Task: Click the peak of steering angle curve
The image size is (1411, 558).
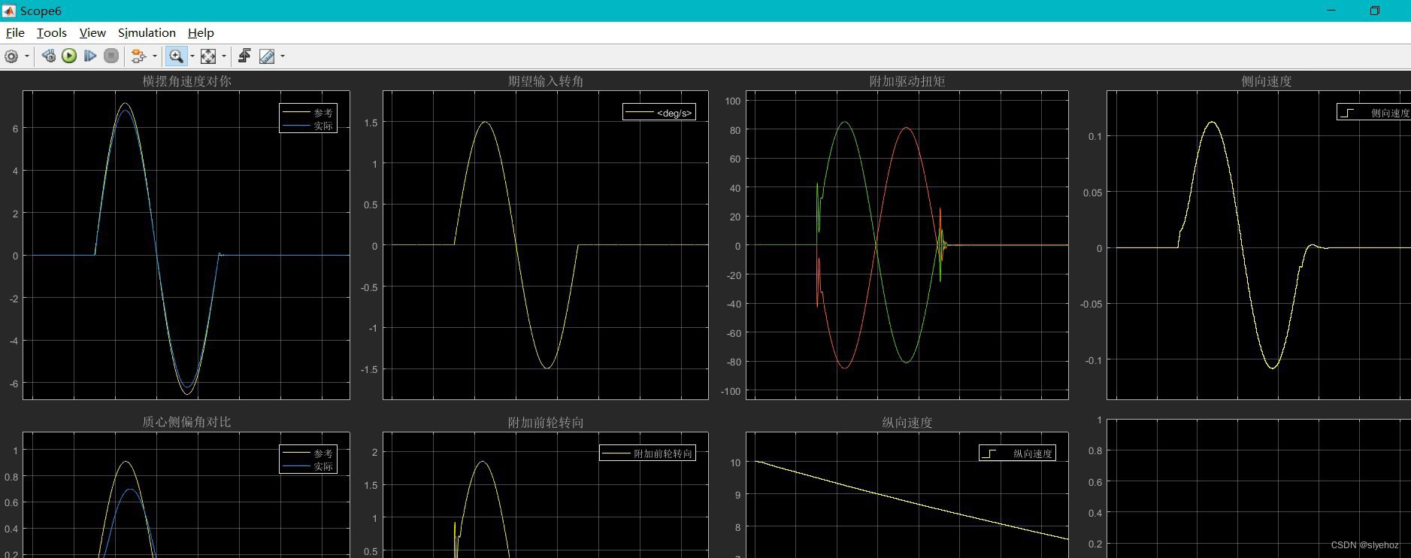Action: click(486, 123)
